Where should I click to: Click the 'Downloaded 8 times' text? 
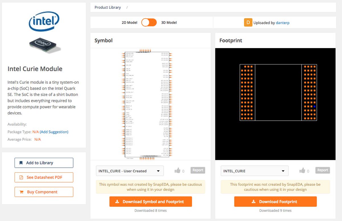coord(150,211)
